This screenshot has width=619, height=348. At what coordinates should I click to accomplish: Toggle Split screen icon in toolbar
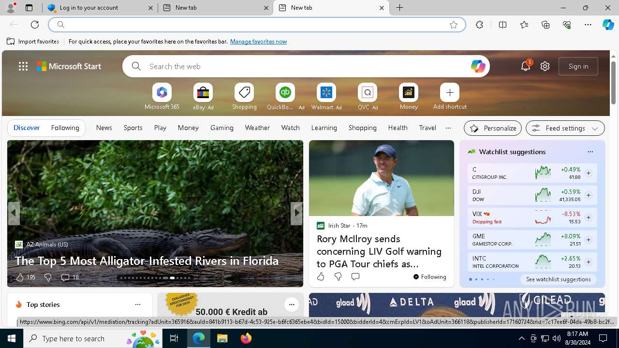point(502,25)
